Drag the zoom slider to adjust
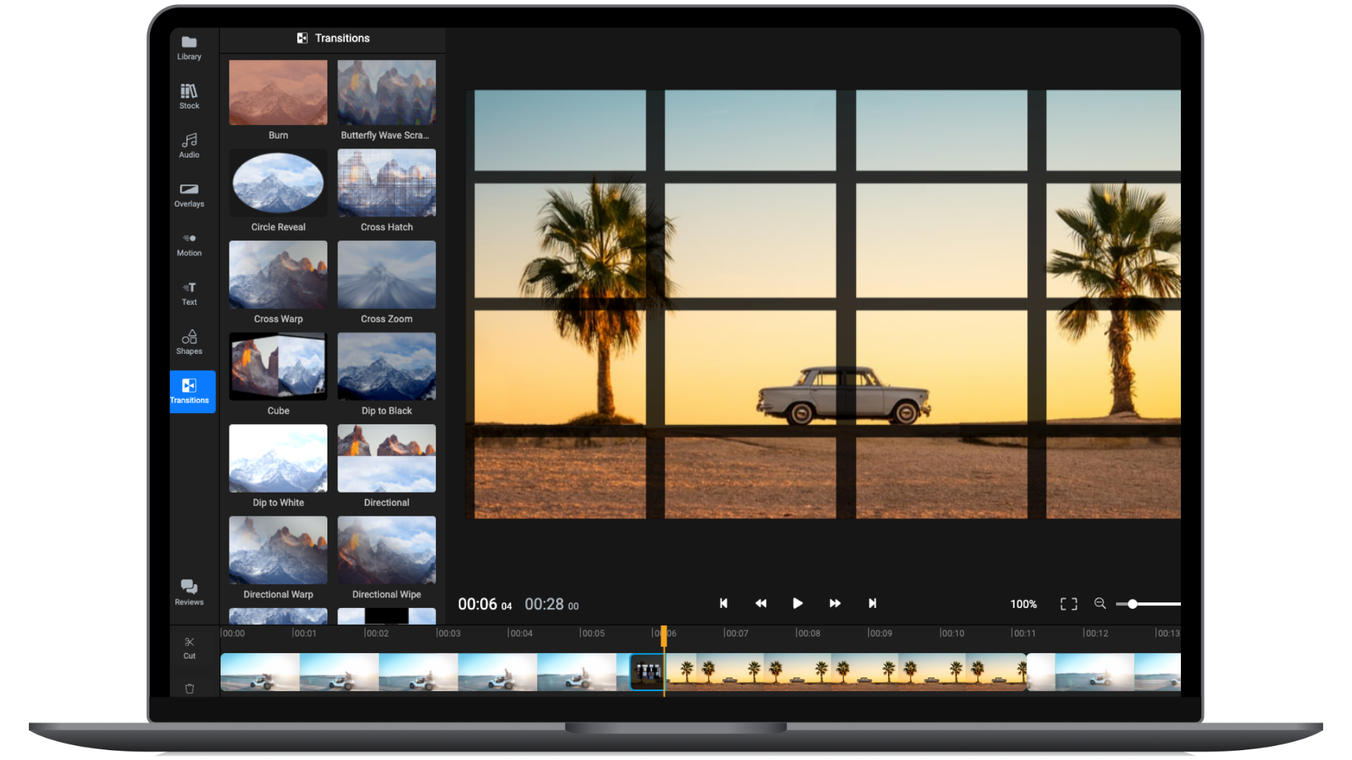 (1134, 603)
